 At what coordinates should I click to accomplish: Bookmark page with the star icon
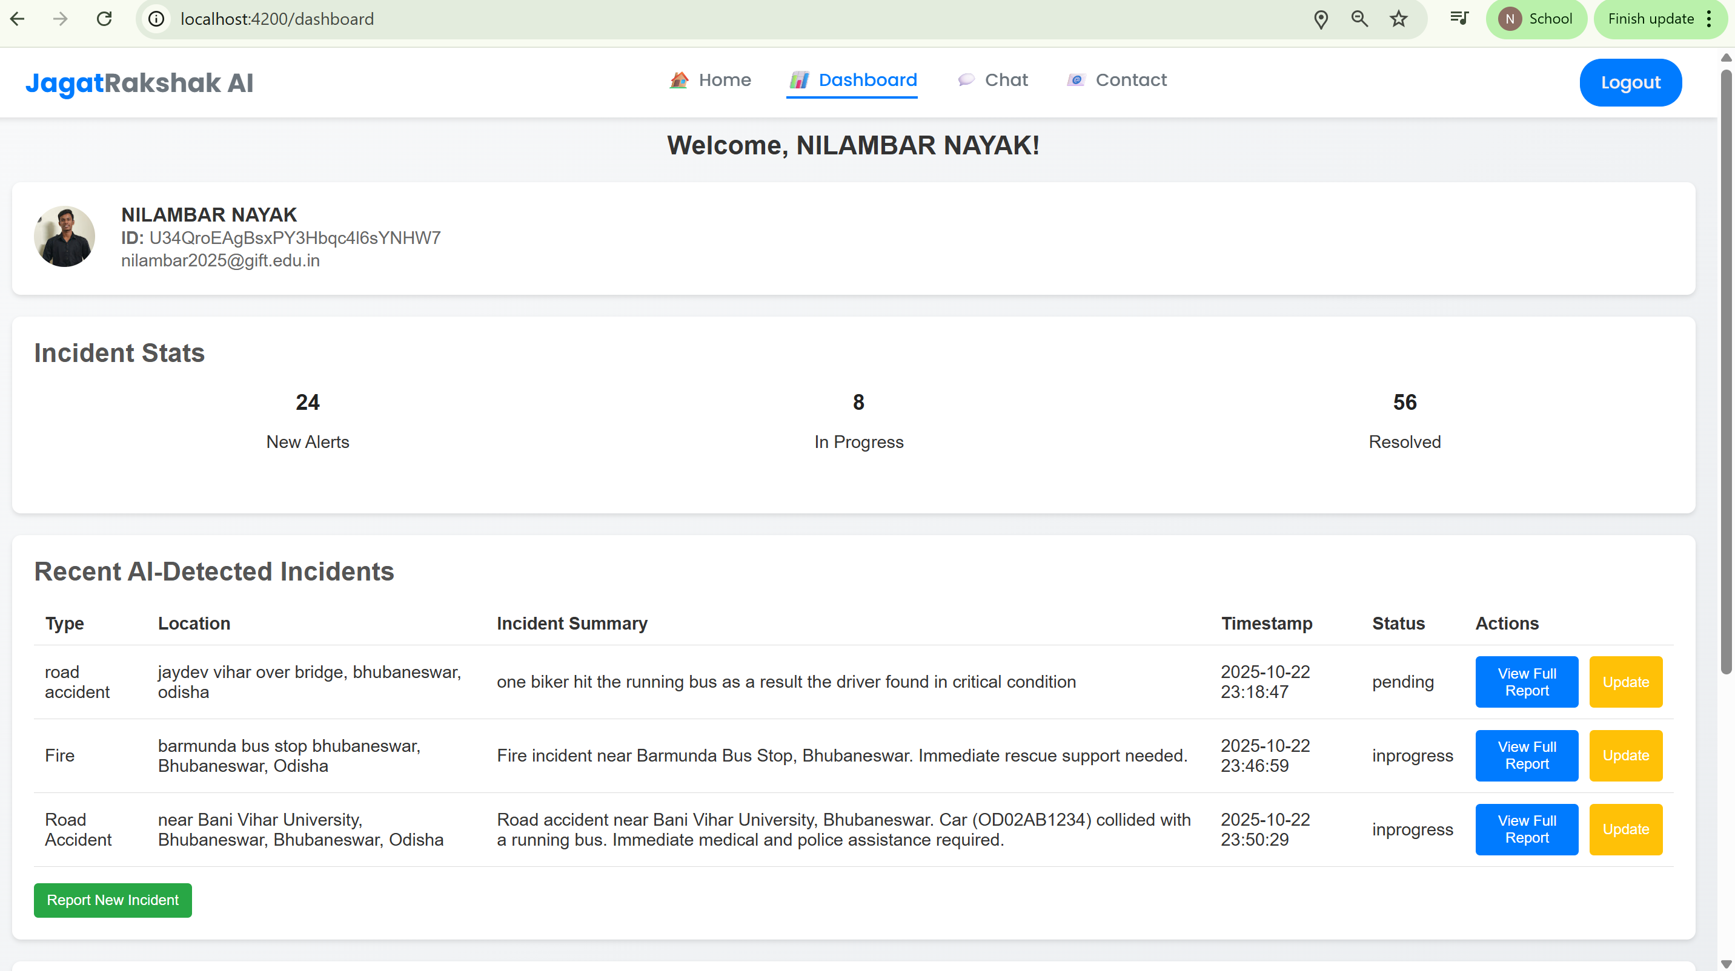1399,19
